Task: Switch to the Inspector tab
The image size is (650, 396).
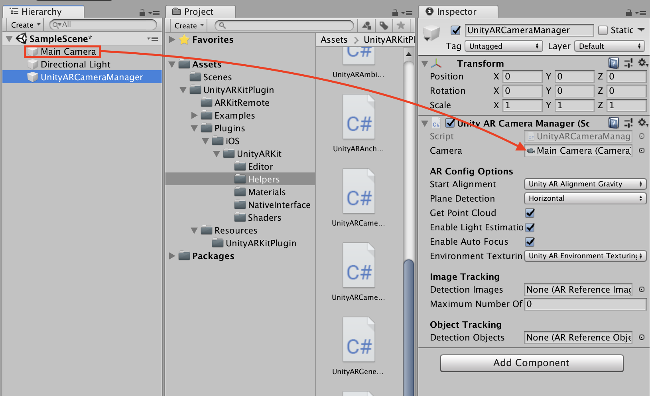Action: (x=456, y=12)
